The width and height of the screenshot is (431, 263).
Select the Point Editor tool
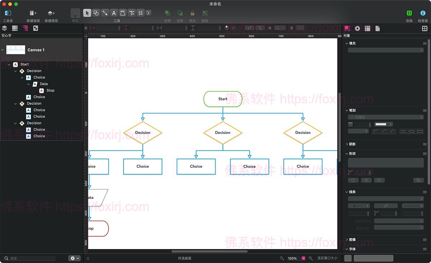point(132,13)
